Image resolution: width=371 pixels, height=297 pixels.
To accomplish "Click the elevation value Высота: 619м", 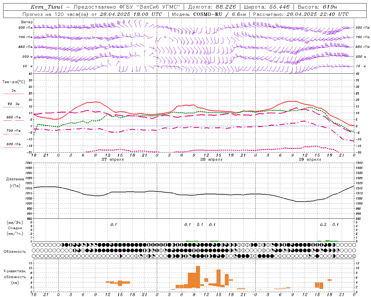I will click(317, 7).
